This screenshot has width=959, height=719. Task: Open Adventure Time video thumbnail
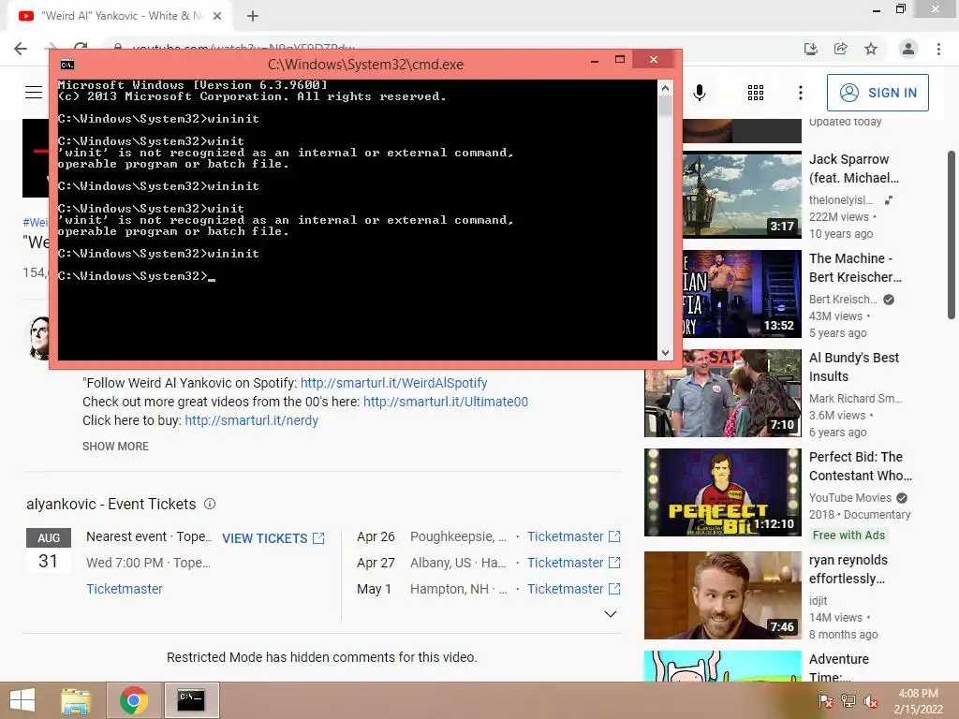(723, 666)
